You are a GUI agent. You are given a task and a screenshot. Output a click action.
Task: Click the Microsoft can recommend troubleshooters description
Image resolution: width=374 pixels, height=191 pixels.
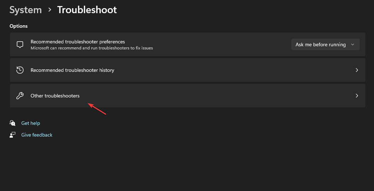92,48
